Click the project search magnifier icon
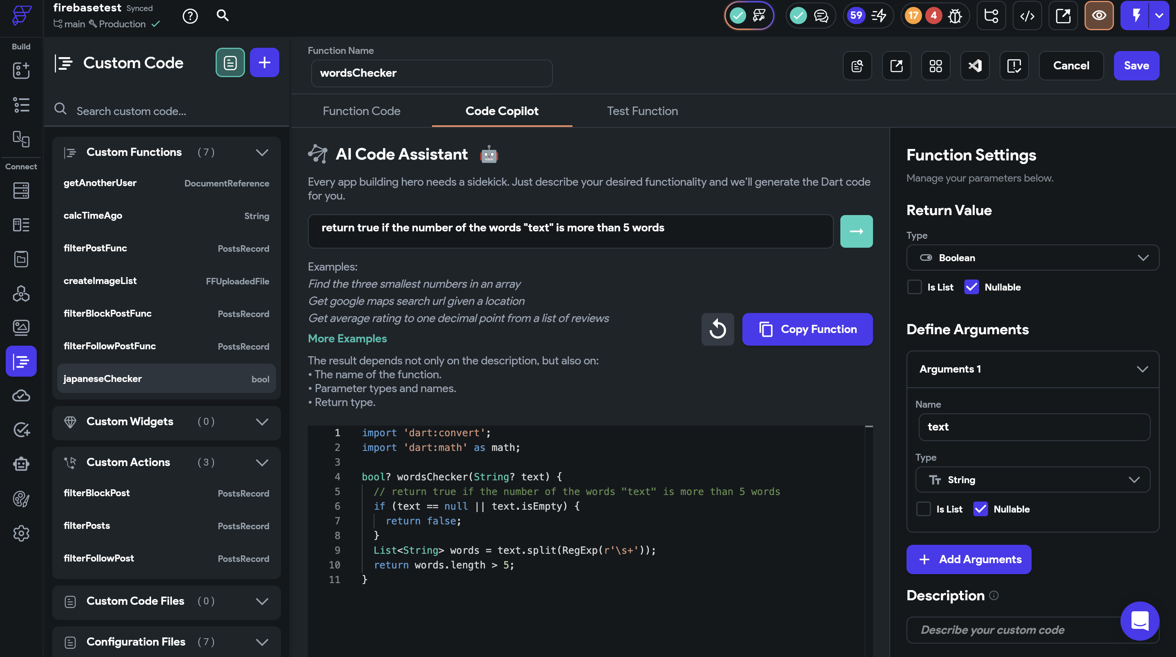This screenshot has width=1176, height=657. coord(222,16)
